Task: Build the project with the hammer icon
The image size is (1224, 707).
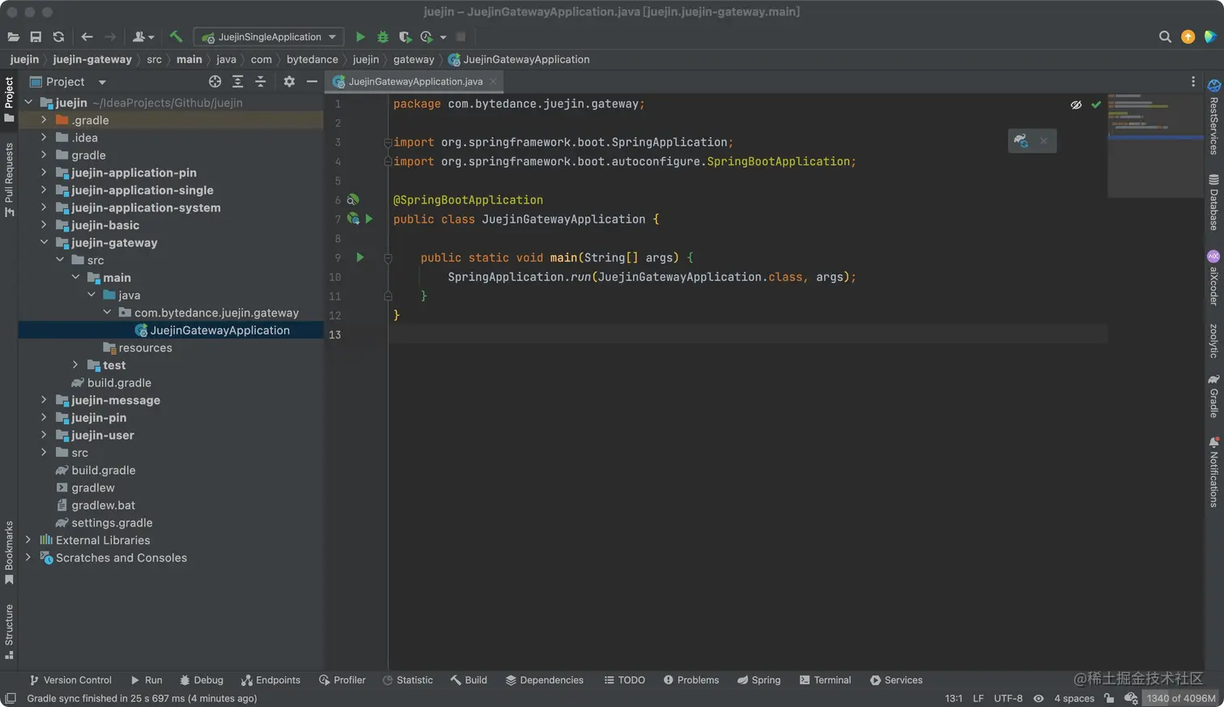Action: pos(176,37)
